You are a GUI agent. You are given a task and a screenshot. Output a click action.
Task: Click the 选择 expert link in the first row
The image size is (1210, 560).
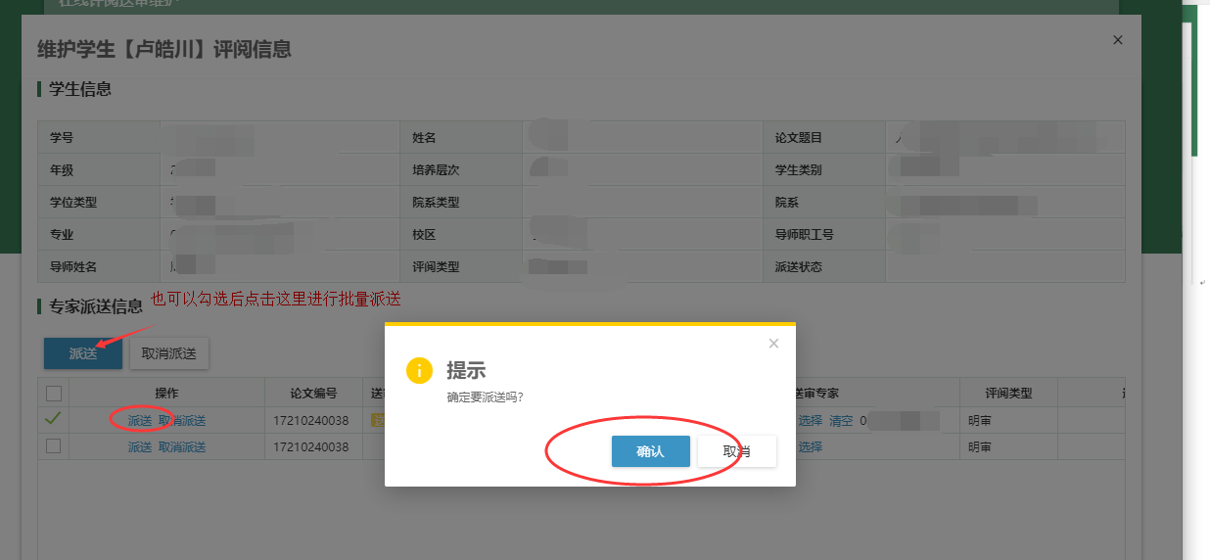pos(810,421)
